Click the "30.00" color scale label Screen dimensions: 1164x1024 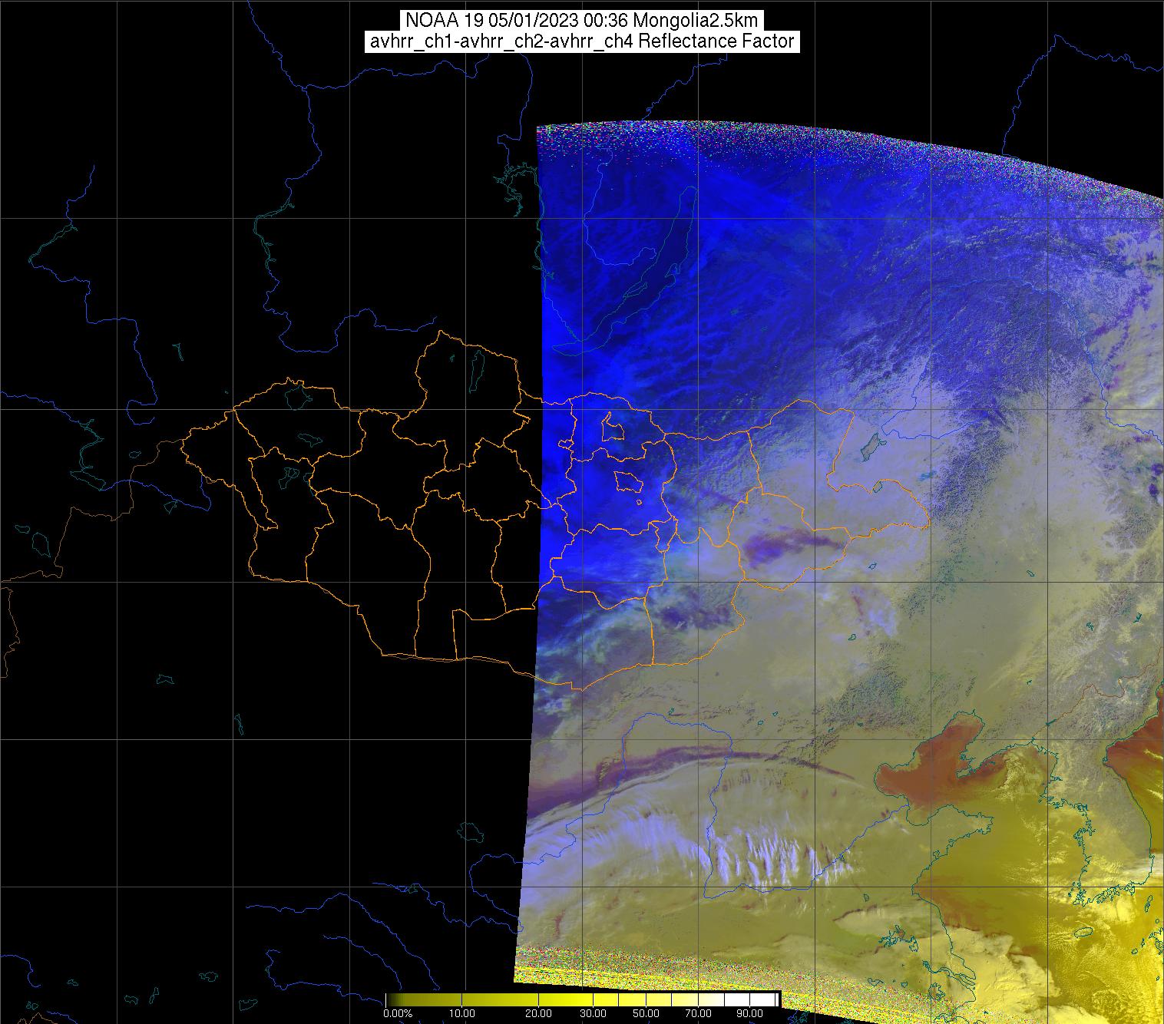click(x=594, y=1014)
